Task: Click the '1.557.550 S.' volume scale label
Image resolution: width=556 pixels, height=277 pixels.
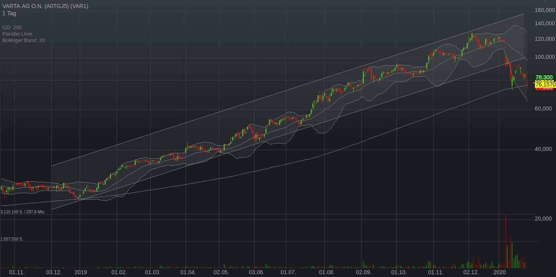Action: [x=12, y=239]
